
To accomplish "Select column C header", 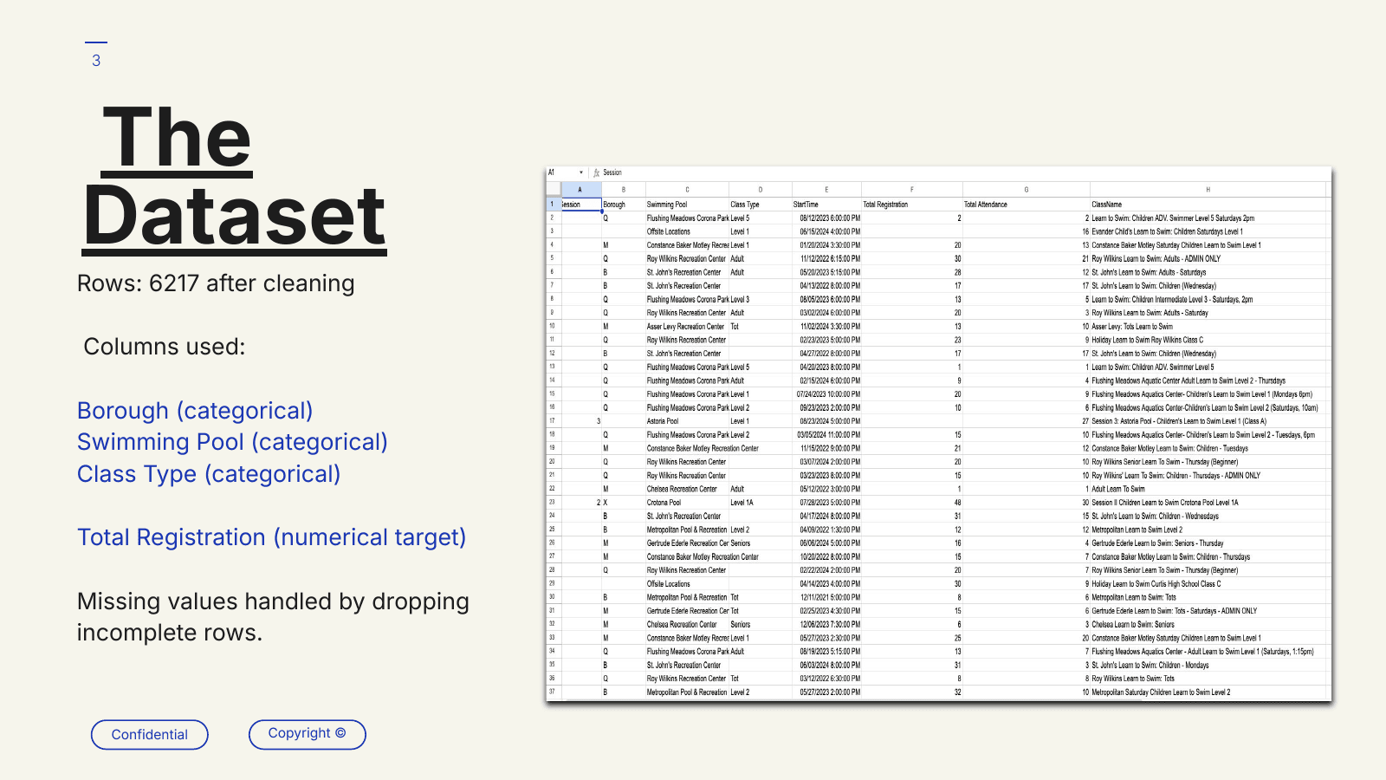I will tap(687, 189).
